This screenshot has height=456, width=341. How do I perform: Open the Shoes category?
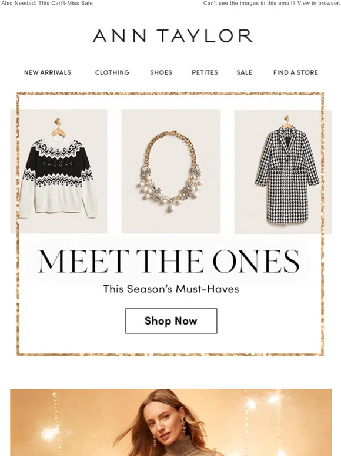[161, 72]
